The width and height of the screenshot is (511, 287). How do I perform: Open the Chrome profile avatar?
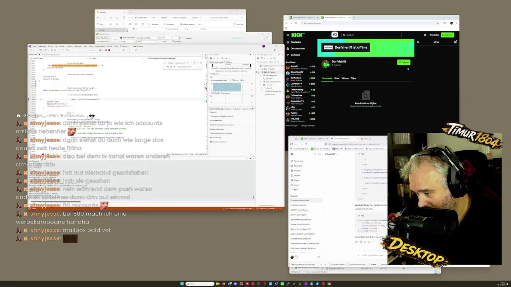click(x=452, y=23)
